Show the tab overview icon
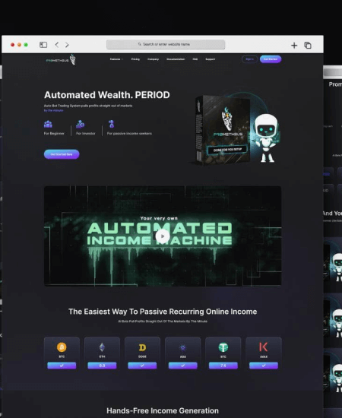 click(308, 46)
